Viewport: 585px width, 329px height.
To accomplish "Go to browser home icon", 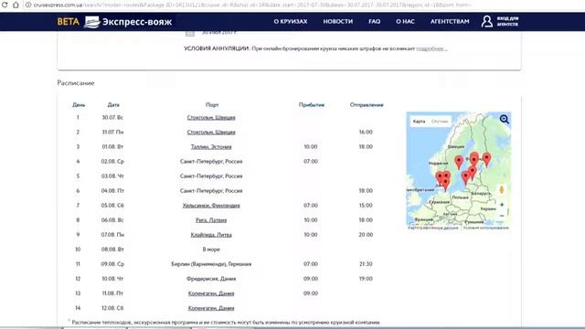I will [16, 5].
